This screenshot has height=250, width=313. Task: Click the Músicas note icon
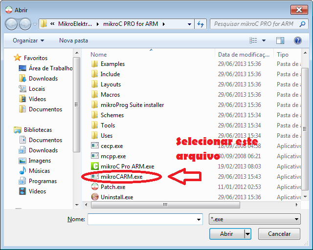[22, 170]
